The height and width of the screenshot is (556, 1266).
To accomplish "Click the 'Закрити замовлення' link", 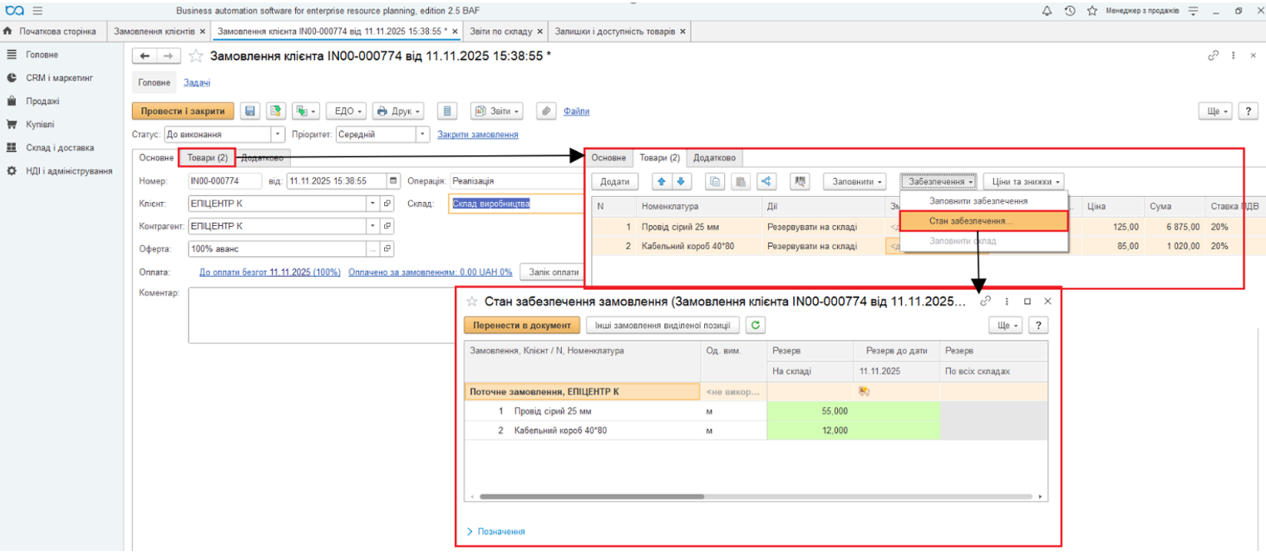I will (478, 135).
